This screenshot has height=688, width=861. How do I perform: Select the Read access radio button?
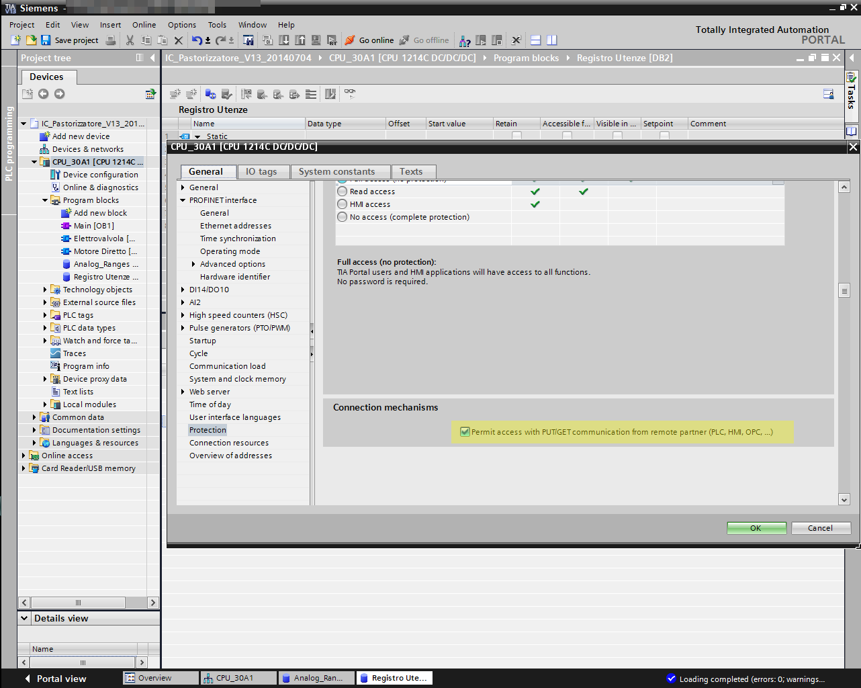coord(343,191)
